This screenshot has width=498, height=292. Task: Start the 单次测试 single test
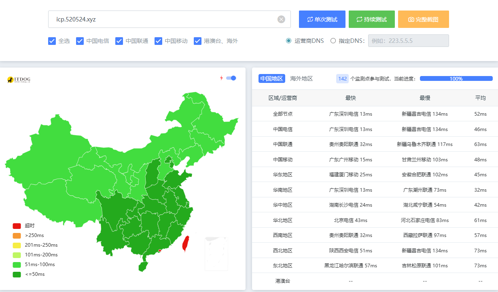pos(322,19)
